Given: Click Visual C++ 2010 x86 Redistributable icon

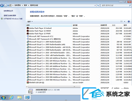Looking at the screenshot, I should pos(28,55).
